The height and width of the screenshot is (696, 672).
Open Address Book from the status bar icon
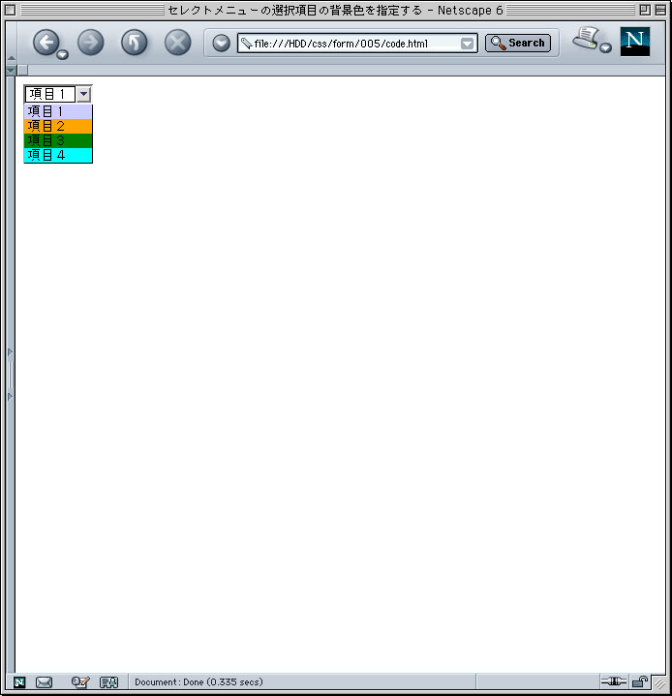click(x=108, y=682)
